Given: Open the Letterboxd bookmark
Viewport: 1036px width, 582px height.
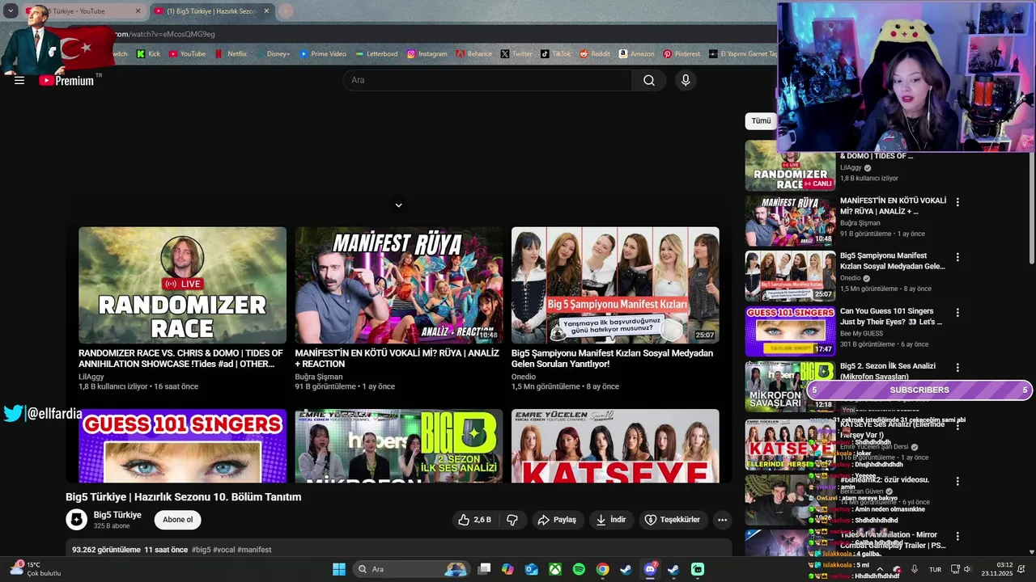Looking at the screenshot, I should click(376, 54).
